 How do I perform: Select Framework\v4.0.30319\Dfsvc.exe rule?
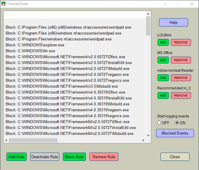[65, 92]
